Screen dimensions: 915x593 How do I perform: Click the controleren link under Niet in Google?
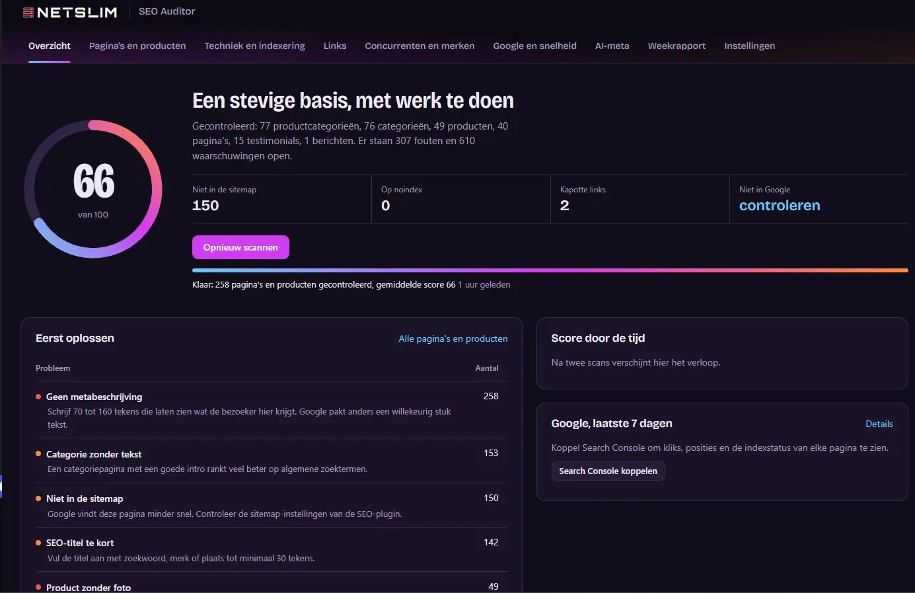click(780, 206)
